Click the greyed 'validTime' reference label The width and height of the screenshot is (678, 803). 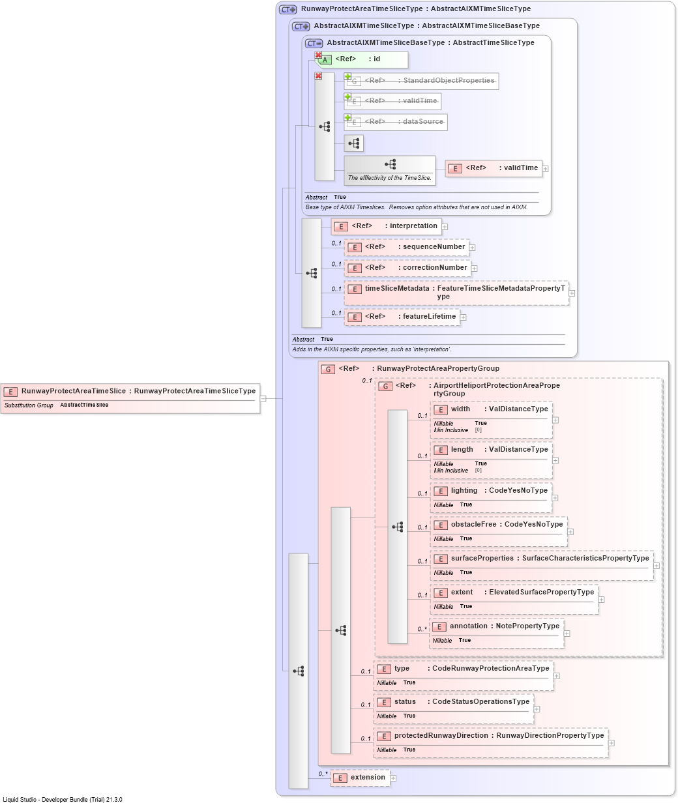(420, 101)
